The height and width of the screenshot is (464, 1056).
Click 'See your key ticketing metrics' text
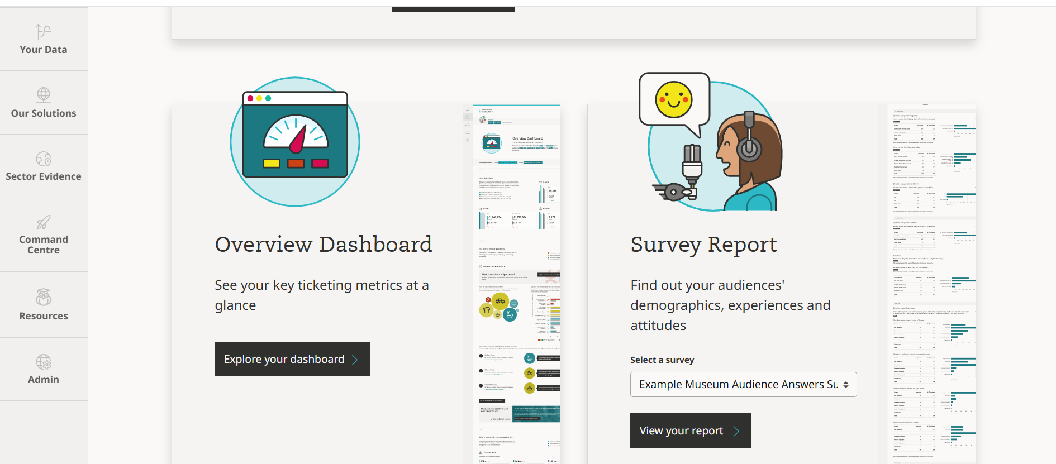322,295
